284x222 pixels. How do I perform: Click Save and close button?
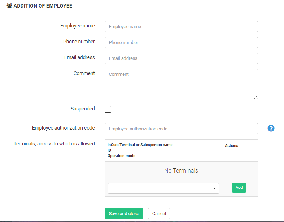pos(124,213)
